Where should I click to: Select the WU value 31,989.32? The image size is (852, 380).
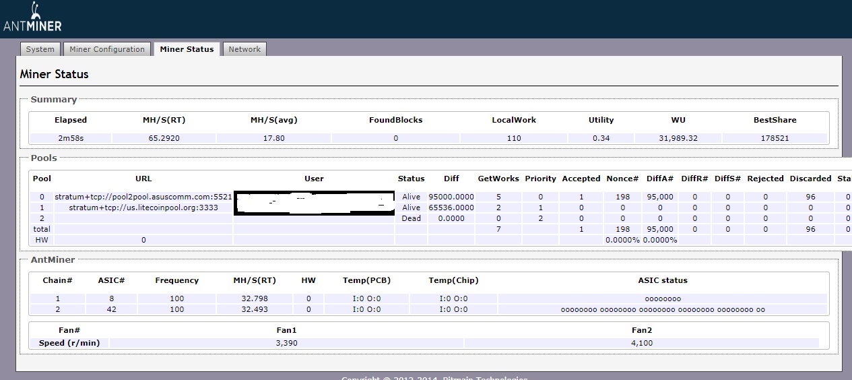tap(678, 138)
